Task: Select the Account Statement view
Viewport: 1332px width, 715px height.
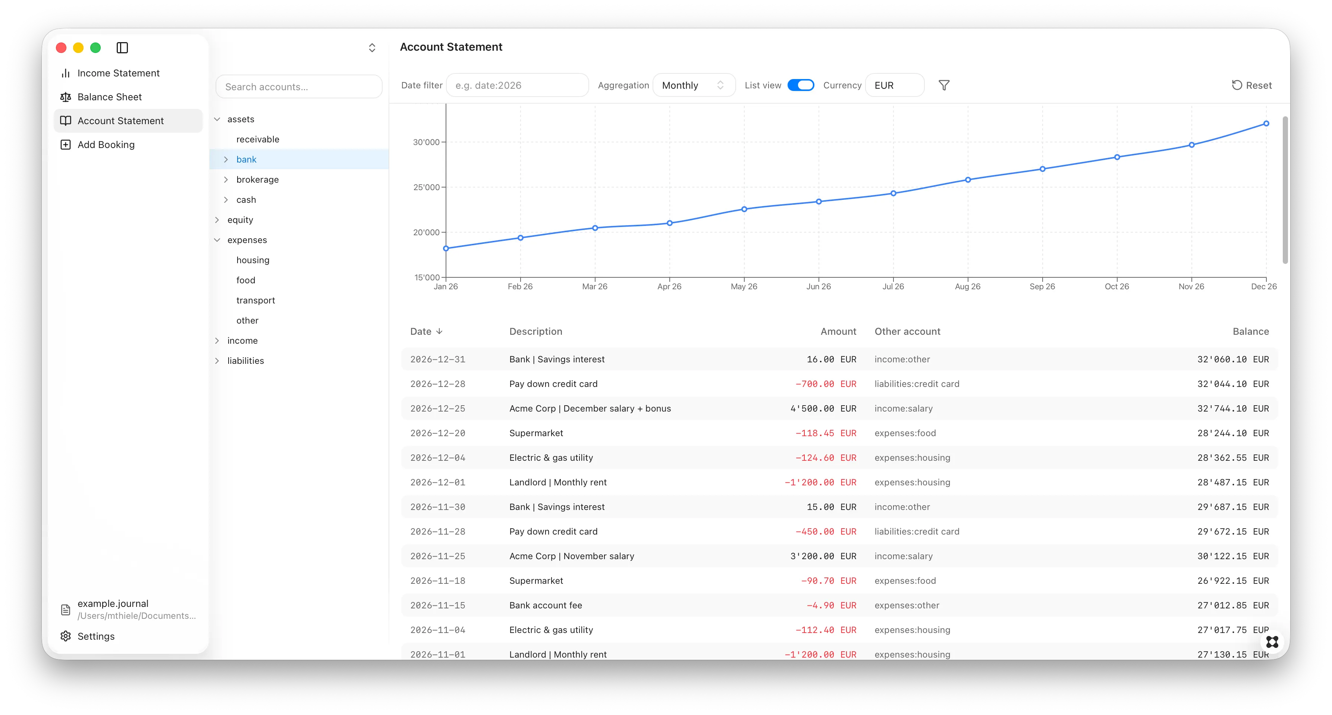Action: [x=128, y=120]
